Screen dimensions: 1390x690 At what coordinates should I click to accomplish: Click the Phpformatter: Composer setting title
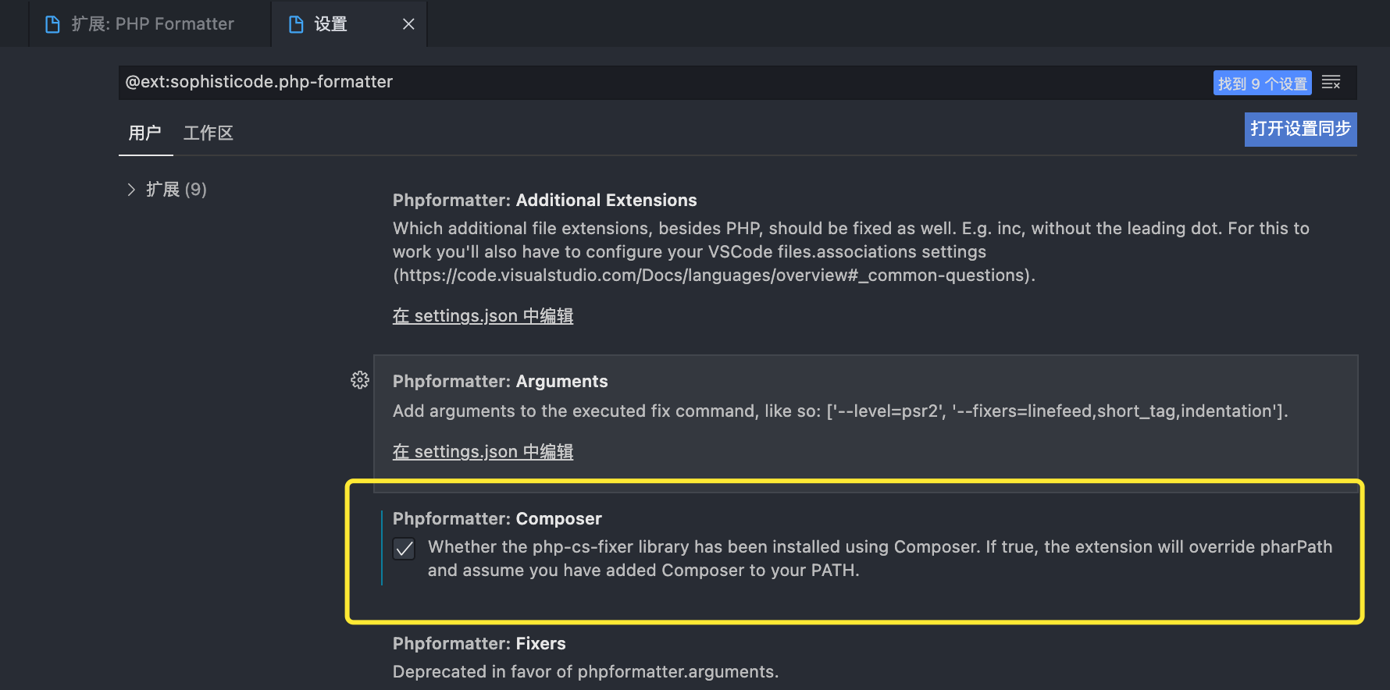pos(497,519)
